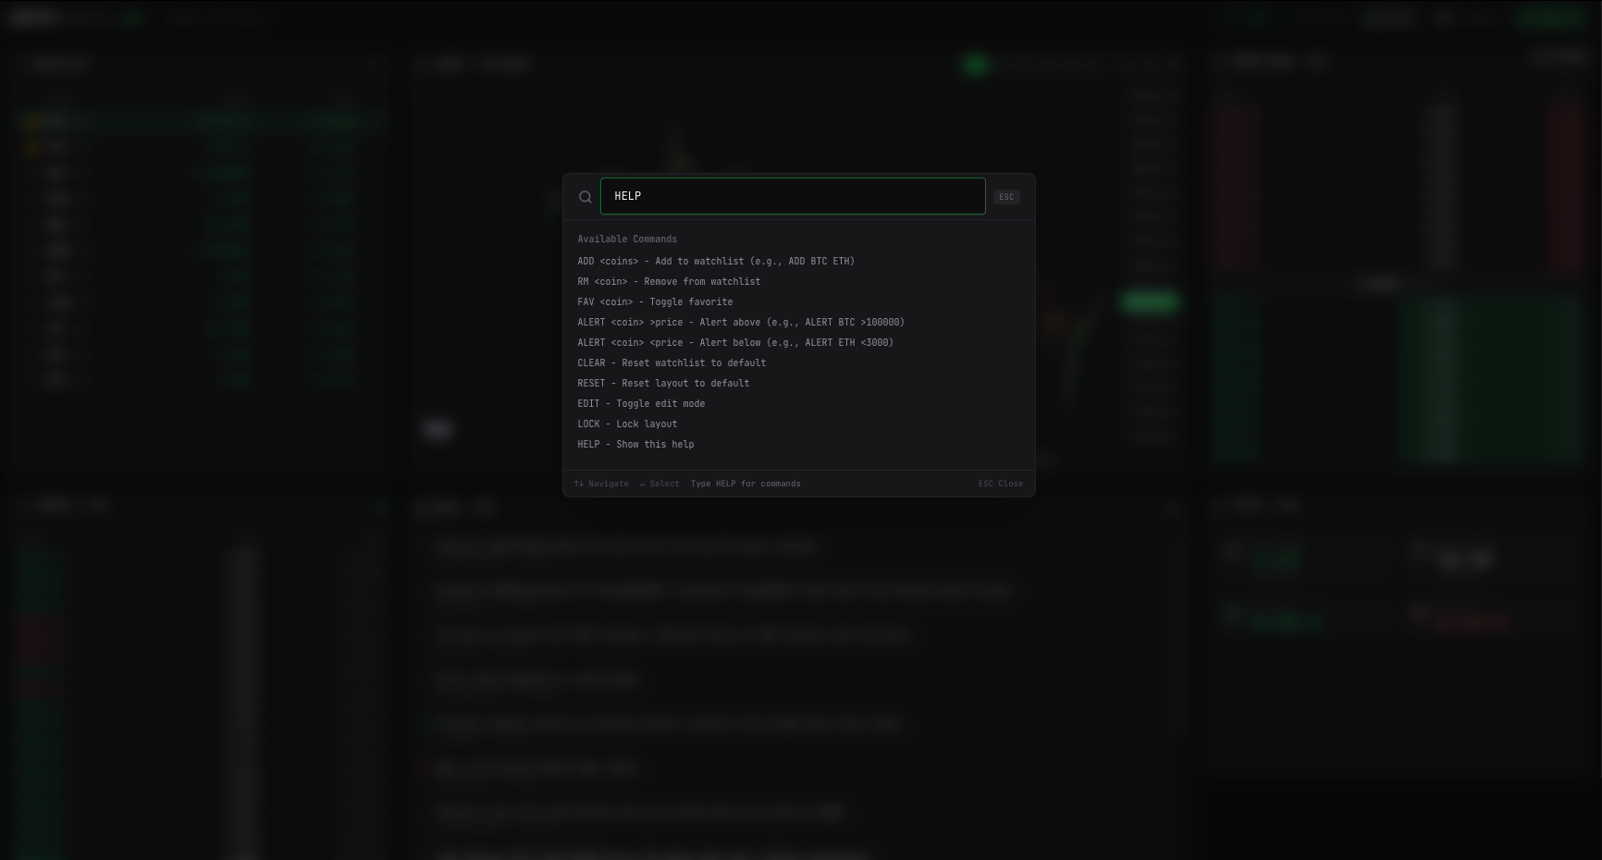1602x860 pixels.
Task: Select CLEAR - Reset watchlist to default
Action: coord(672,362)
